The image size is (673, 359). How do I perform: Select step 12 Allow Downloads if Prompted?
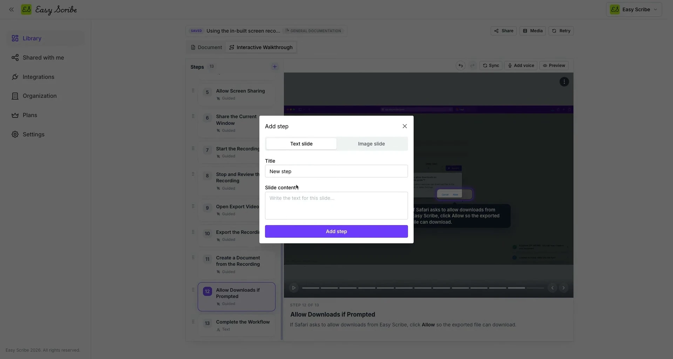pyautogui.click(x=236, y=297)
